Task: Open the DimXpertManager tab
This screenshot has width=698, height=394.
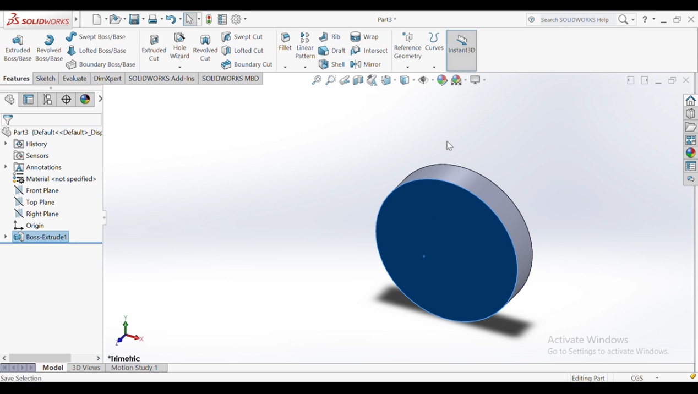Action: [x=66, y=100]
